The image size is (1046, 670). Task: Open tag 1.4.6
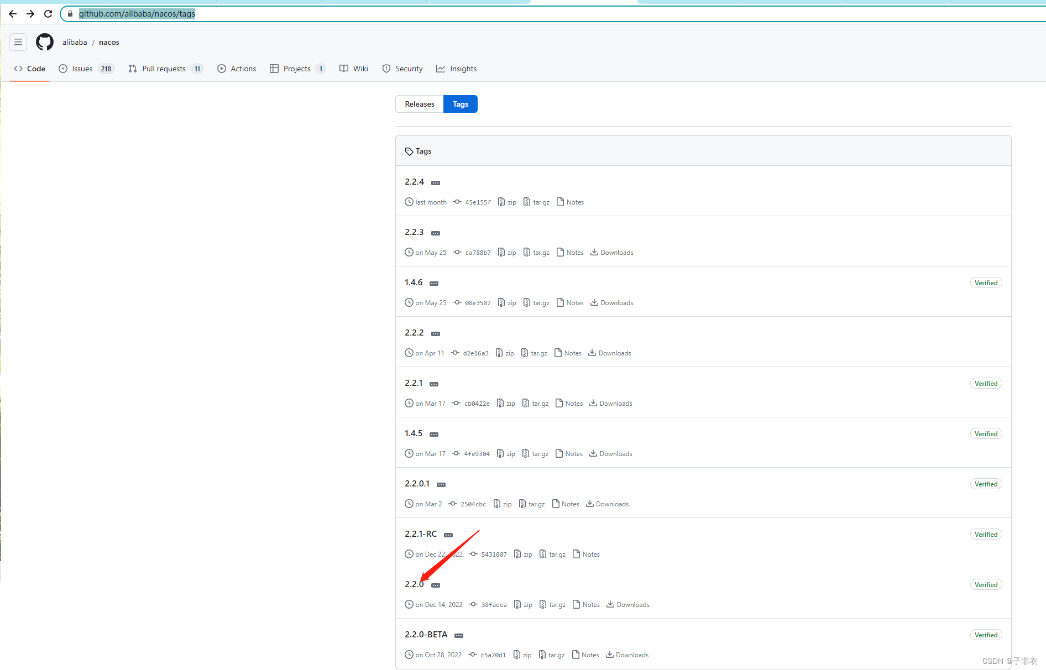414,282
